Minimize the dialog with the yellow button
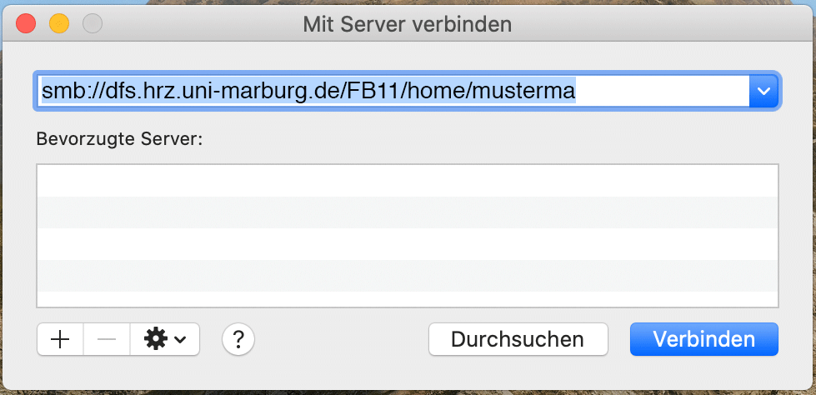Image resolution: width=816 pixels, height=395 pixels. click(59, 23)
